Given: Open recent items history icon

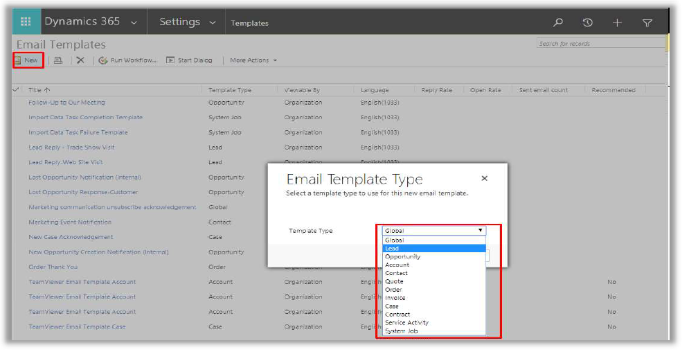Looking at the screenshot, I should pyautogui.click(x=587, y=23).
